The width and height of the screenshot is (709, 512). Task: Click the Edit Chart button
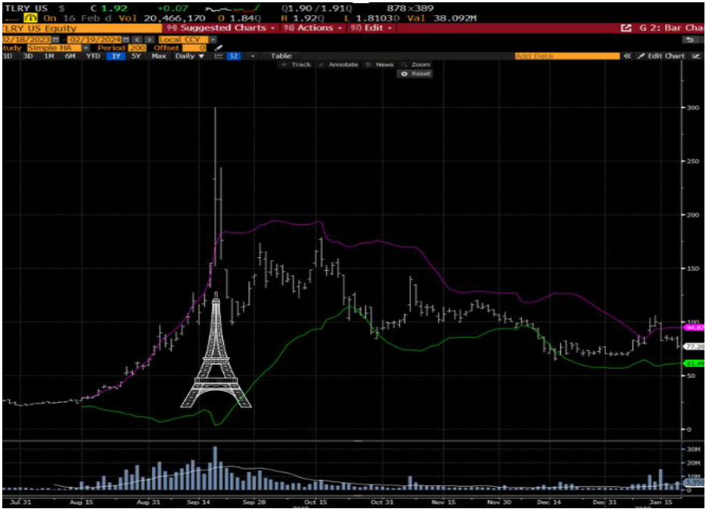tap(661, 56)
